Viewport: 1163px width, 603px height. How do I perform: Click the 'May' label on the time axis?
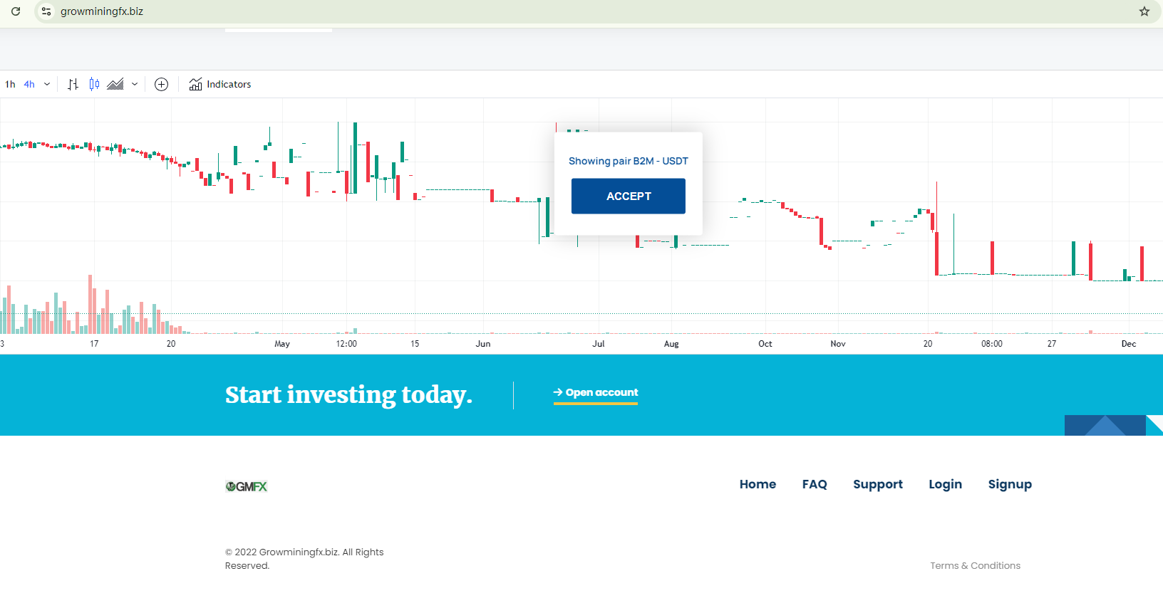click(x=282, y=344)
